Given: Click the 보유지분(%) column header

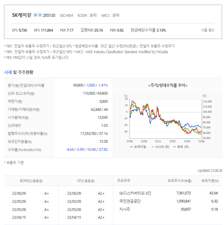Looking at the screenshot, I should tap(210, 181).
